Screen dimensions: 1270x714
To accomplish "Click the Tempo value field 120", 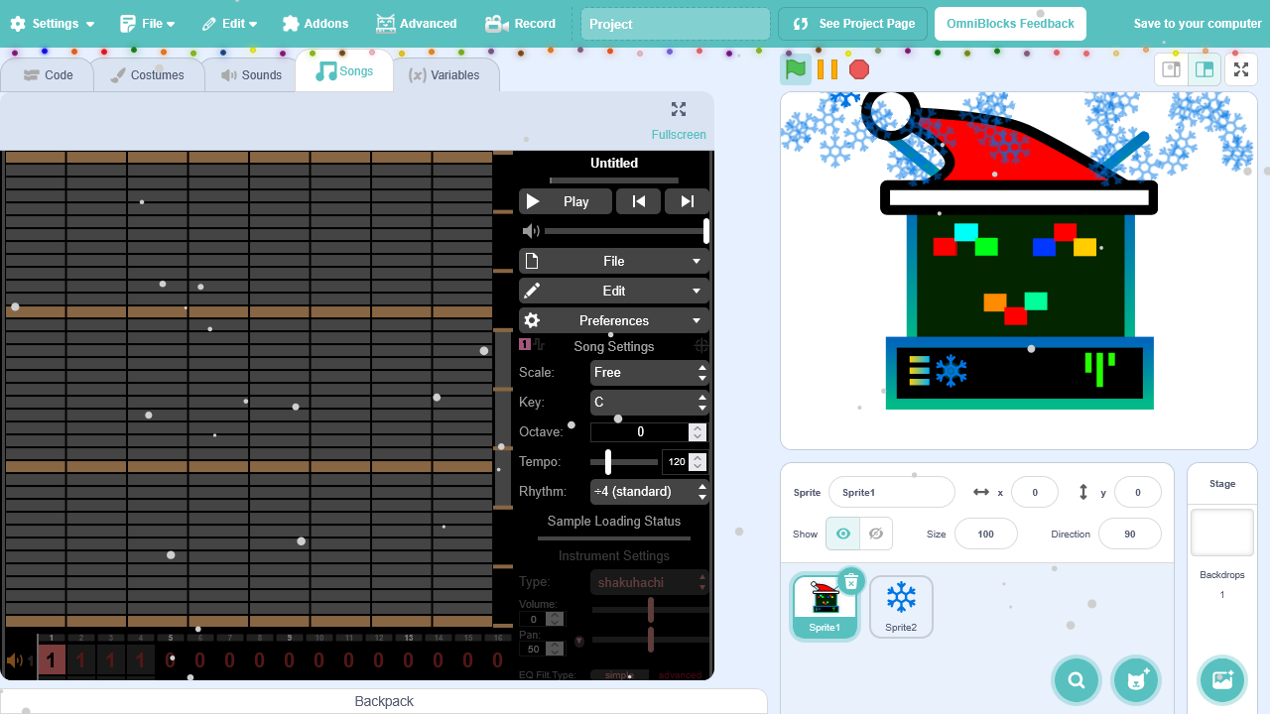I will pyautogui.click(x=677, y=462).
